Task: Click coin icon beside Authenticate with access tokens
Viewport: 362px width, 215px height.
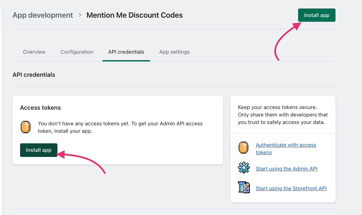Action: tap(244, 148)
